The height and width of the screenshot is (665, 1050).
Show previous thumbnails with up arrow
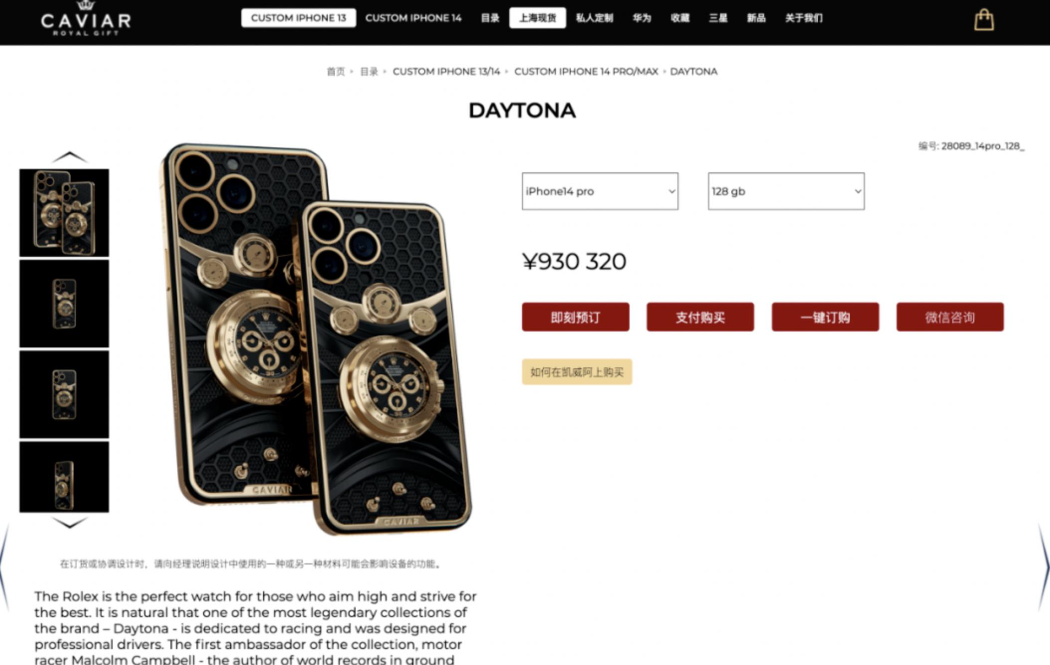tap(70, 157)
